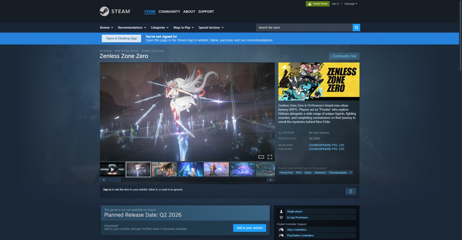The height and width of the screenshot is (240, 462).
Task: Click the Steam logo in header
Action: point(115,12)
